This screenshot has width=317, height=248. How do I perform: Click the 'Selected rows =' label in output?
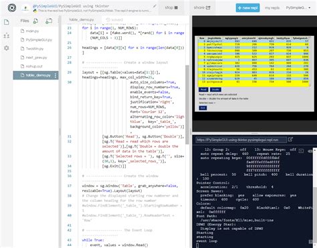tap(207, 103)
